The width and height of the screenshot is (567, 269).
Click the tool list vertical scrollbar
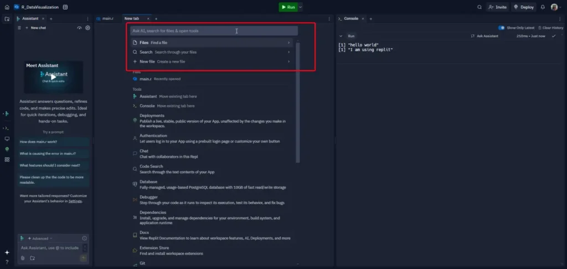[297, 102]
